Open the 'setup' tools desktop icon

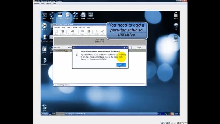(x=75, y=16)
